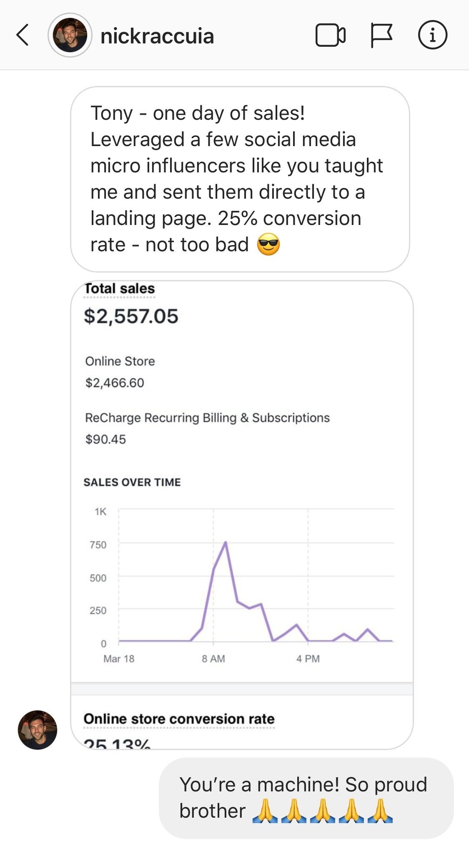Tap the back arrow to leave chat
Viewport: 469px width, 849px height.
(23, 35)
